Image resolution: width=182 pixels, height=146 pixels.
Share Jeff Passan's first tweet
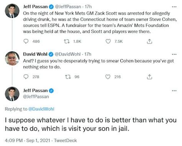[149, 41]
